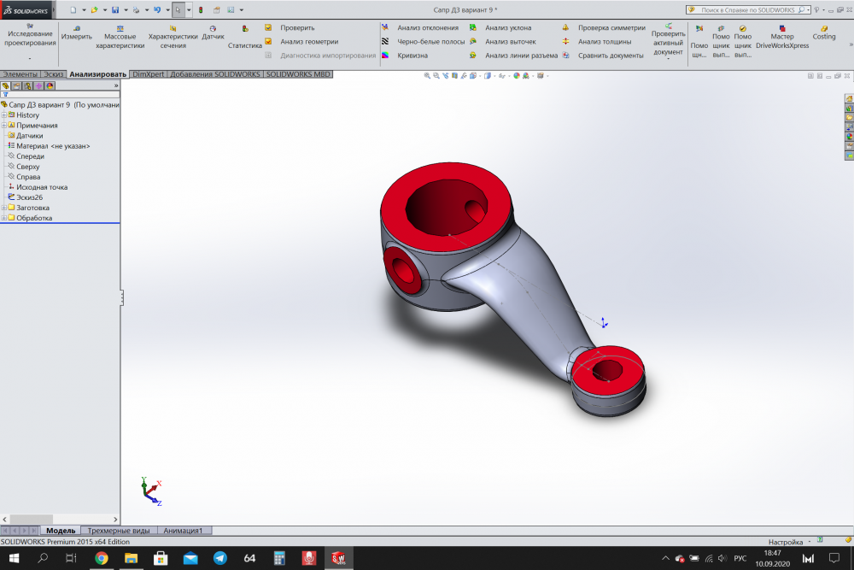Open the DisplayManager tab icon in panel

[x=50, y=85]
